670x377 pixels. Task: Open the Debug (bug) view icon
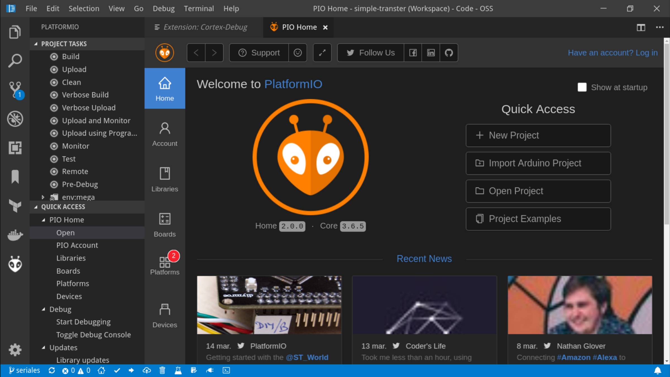[x=15, y=119]
